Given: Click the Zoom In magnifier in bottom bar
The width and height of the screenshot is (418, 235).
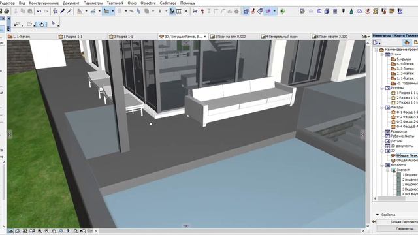Looking at the screenshot, I should (40, 231).
